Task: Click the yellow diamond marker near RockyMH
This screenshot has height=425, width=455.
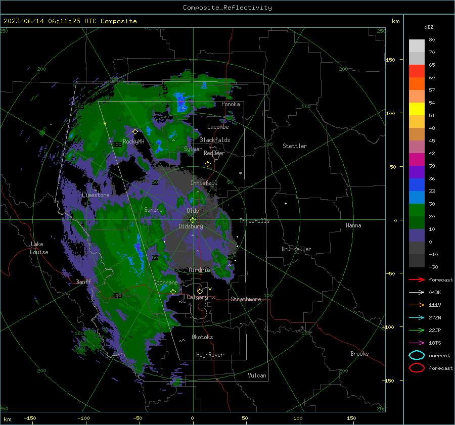Action: (135, 132)
